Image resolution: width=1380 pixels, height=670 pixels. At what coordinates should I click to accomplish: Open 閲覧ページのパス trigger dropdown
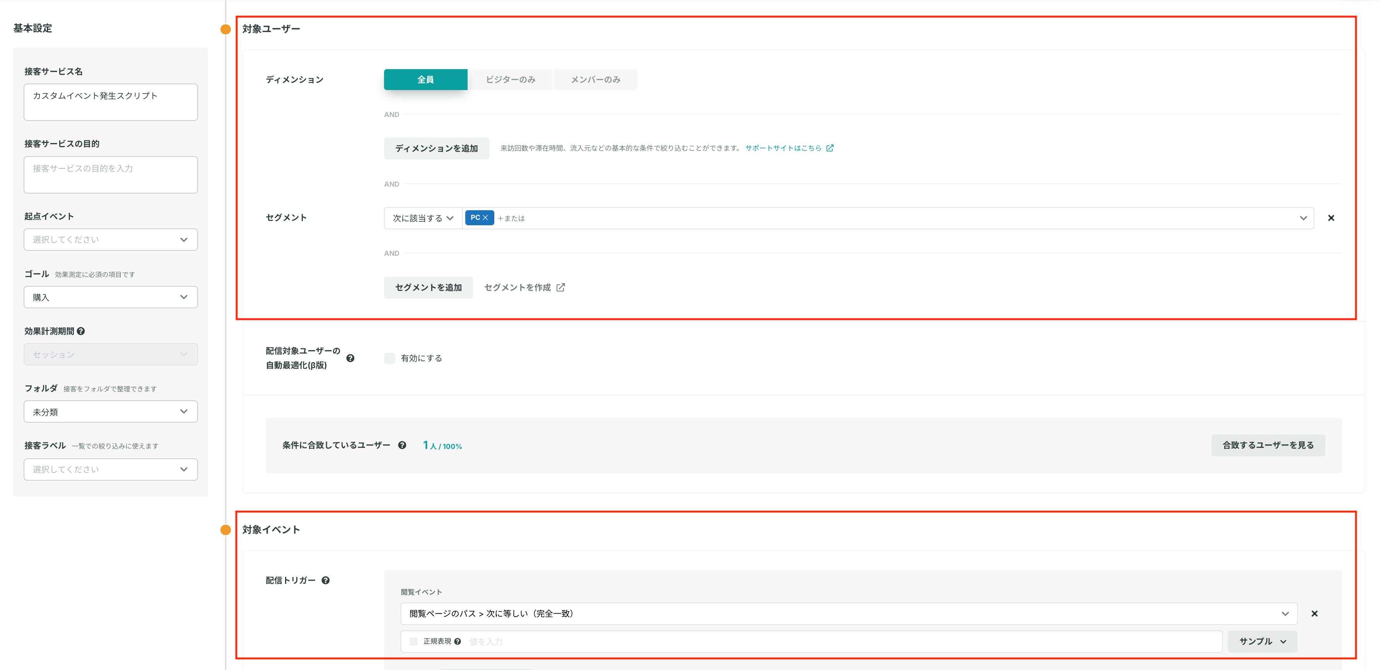pyautogui.click(x=849, y=614)
